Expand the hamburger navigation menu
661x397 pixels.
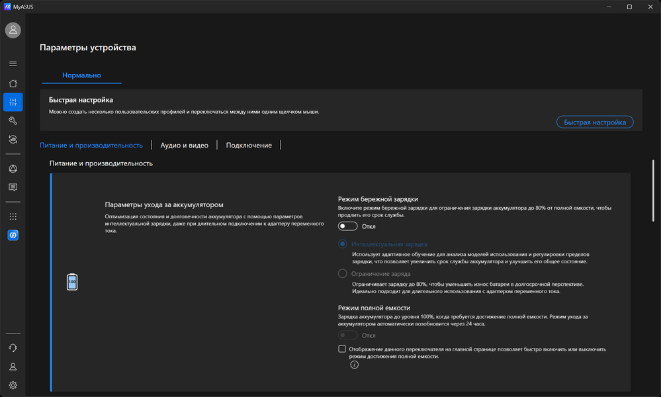tap(13, 64)
